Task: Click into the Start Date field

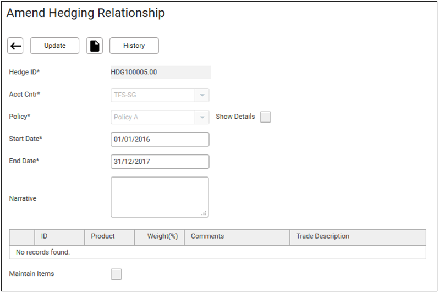Action: coord(160,140)
